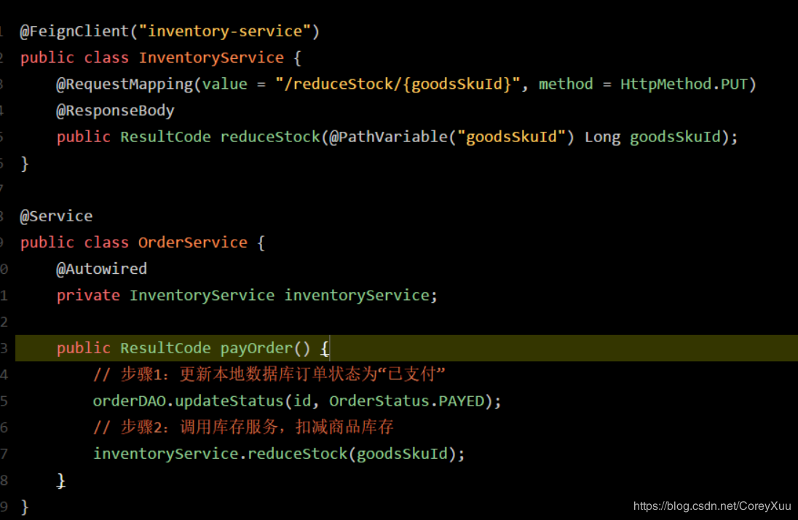Screen dimensions: 798x520
Task: Click the 'private InventoryService inventoryService;' line
Action: coord(247,296)
